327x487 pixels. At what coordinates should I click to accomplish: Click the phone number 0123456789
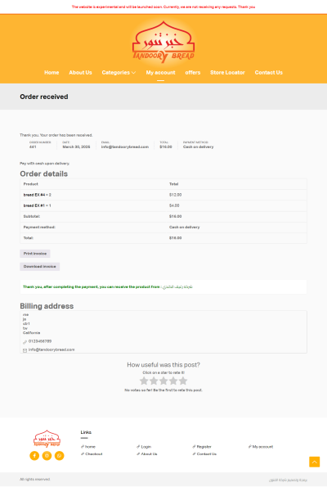40,341
